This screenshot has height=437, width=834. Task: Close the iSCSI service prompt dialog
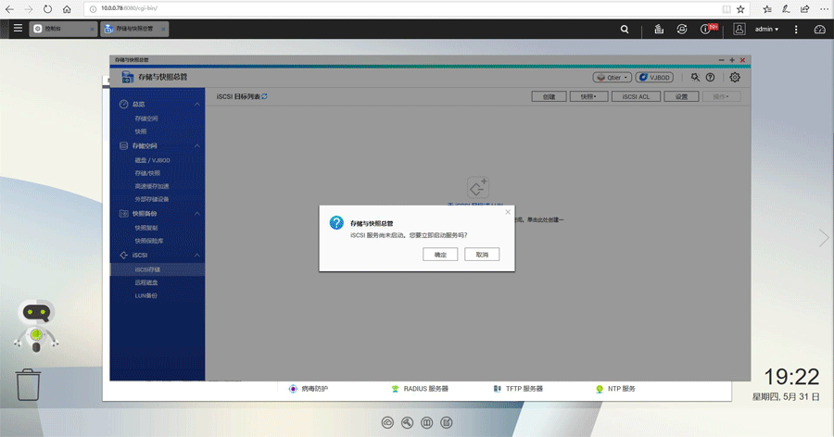(x=507, y=212)
